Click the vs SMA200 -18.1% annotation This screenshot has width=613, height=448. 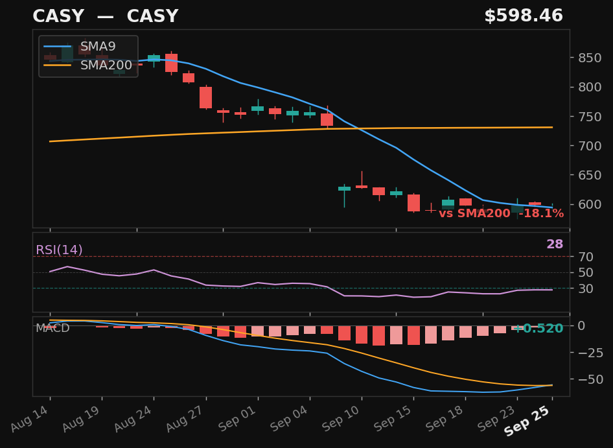tap(501, 213)
